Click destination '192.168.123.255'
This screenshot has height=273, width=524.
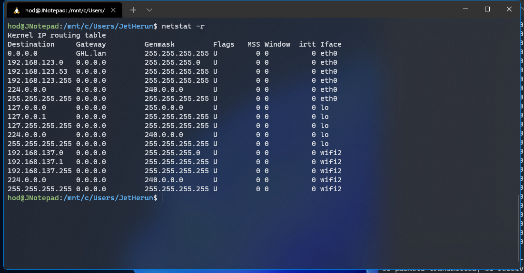[40, 80]
